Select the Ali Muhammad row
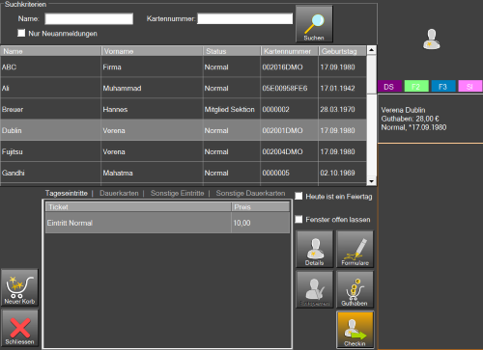 click(x=184, y=88)
